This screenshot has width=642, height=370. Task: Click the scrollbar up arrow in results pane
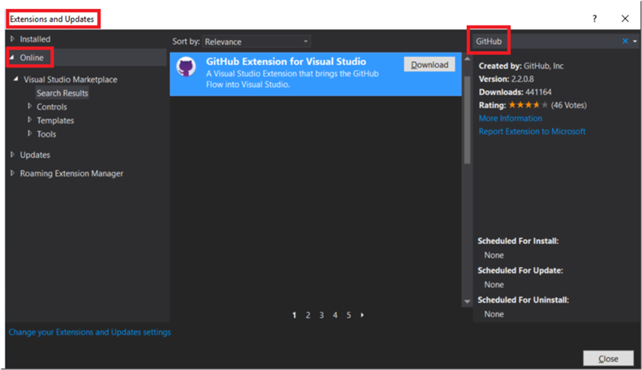pyautogui.click(x=467, y=58)
